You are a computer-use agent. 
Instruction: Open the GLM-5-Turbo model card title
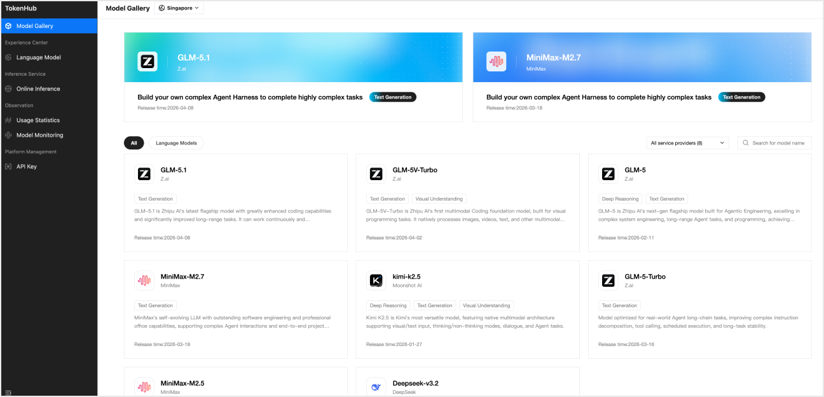(x=645, y=277)
